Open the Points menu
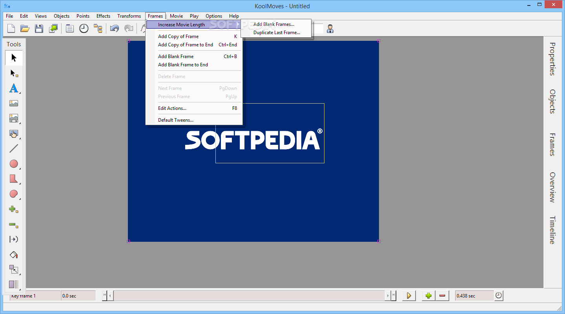Viewport: 565px width, 314px height. (83, 16)
